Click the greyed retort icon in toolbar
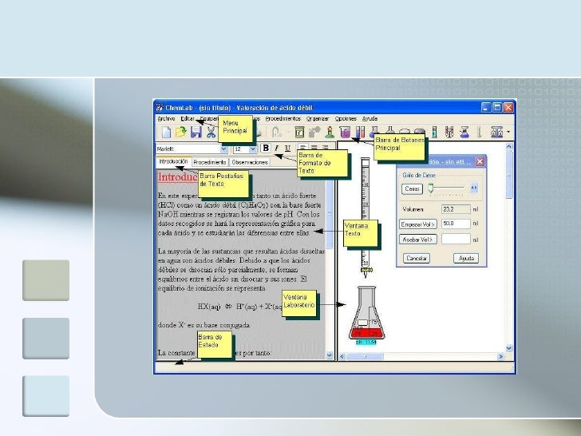The width and height of the screenshot is (581, 436). [277, 132]
